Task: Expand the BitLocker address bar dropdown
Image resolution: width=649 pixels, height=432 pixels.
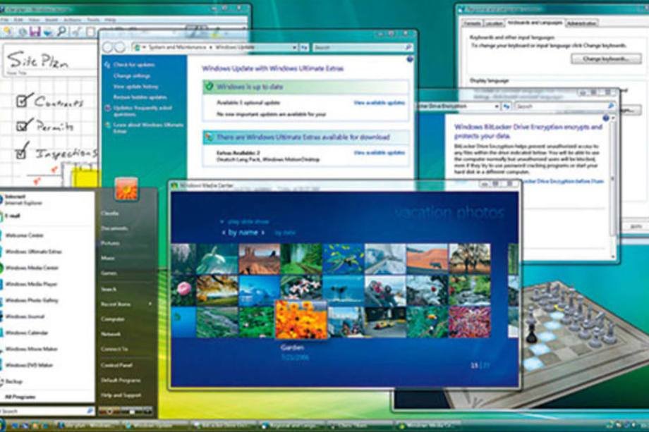Action: (x=497, y=106)
